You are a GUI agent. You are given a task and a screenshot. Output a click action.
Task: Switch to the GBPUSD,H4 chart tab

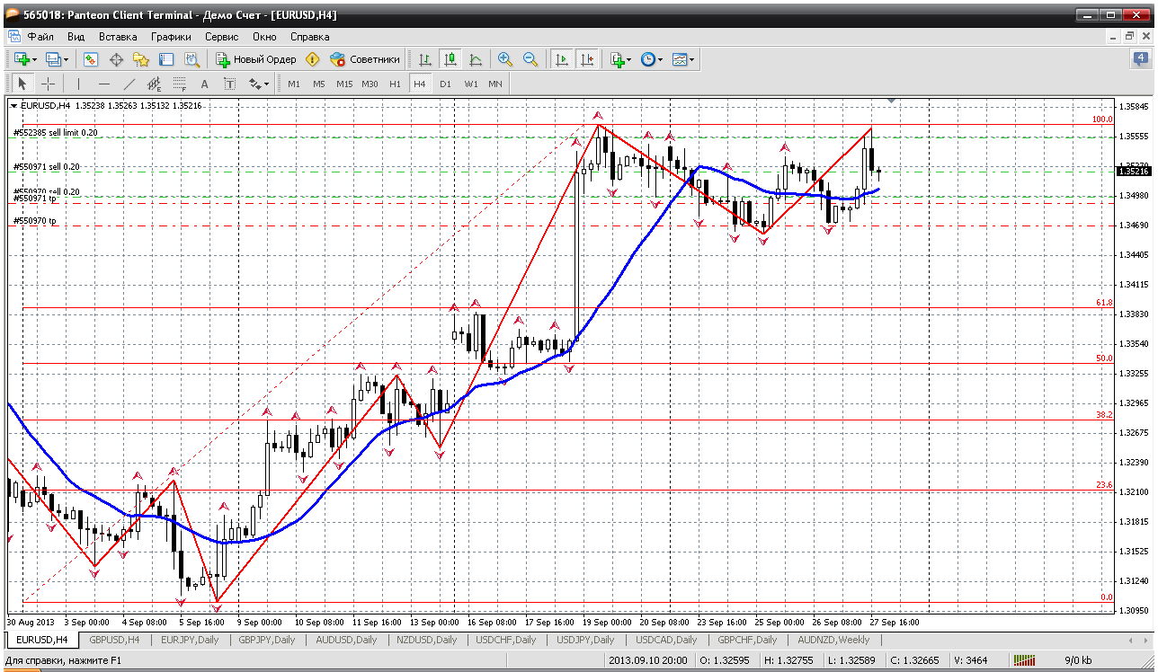(x=114, y=640)
